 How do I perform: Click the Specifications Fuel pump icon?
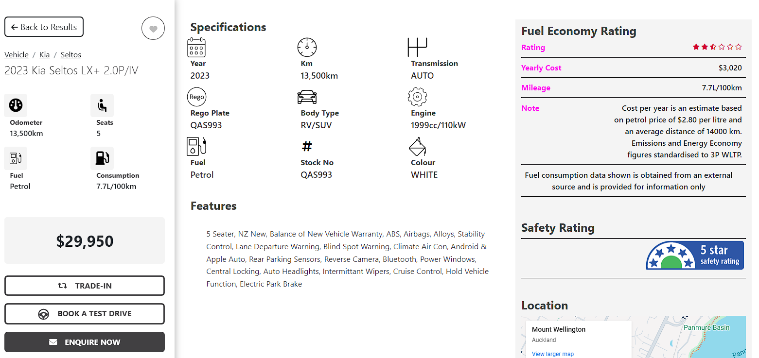196,146
